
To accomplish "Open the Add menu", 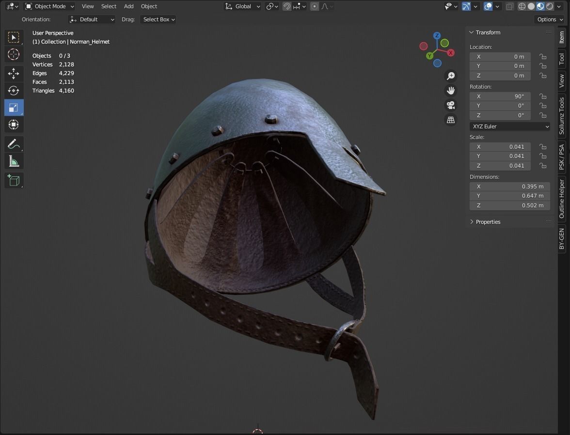I will point(129,6).
